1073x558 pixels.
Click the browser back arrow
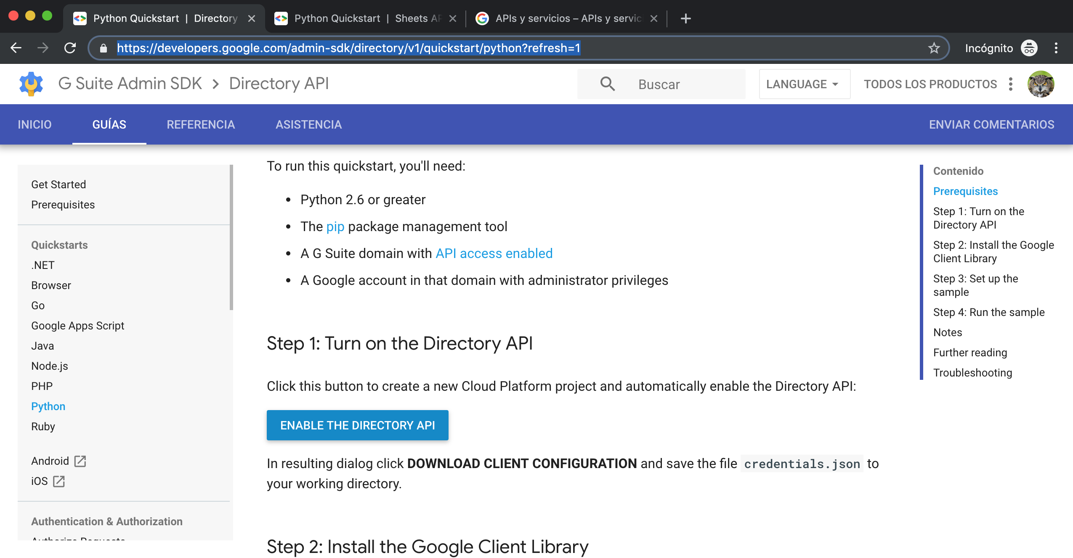tap(16, 48)
